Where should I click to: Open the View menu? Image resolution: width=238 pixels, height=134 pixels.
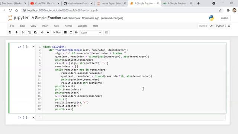33,26
